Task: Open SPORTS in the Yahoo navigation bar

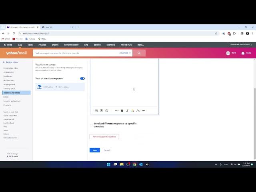Action: [55, 45]
